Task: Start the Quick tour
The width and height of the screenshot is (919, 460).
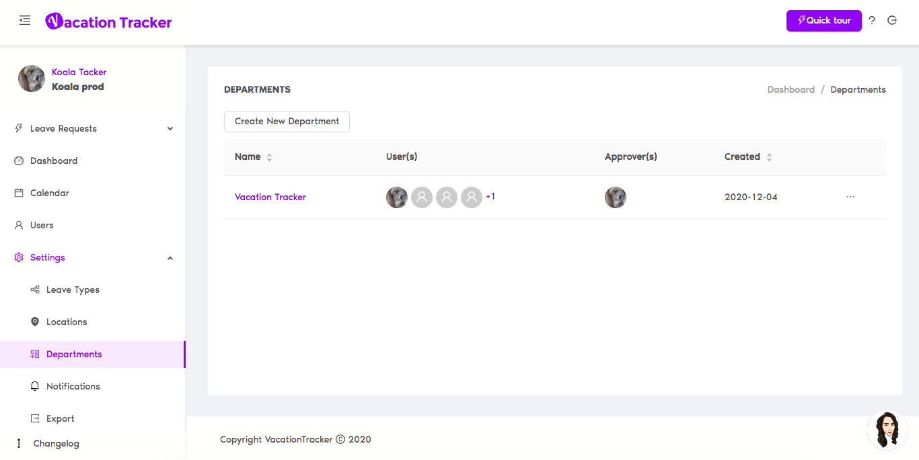Action: [824, 20]
